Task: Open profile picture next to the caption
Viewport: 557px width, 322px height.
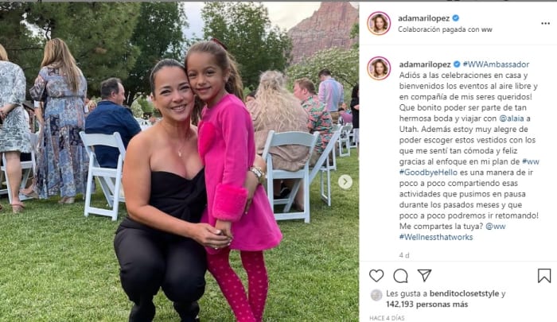Action: pos(379,68)
